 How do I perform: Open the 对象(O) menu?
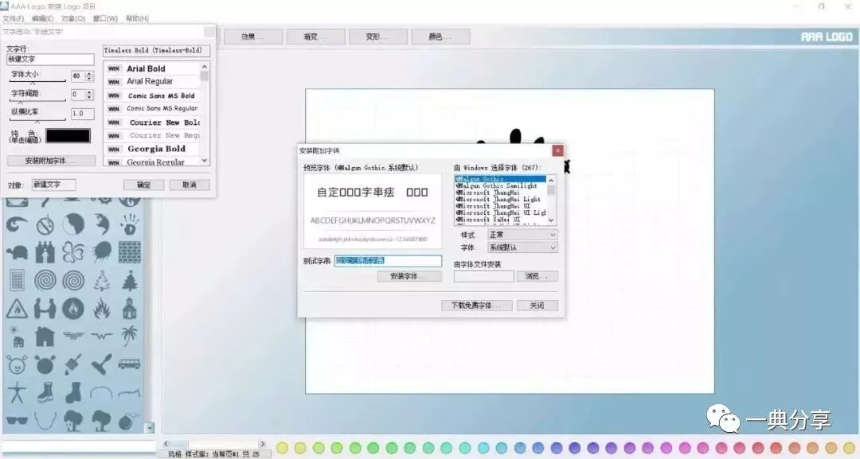[x=73, y=18]
